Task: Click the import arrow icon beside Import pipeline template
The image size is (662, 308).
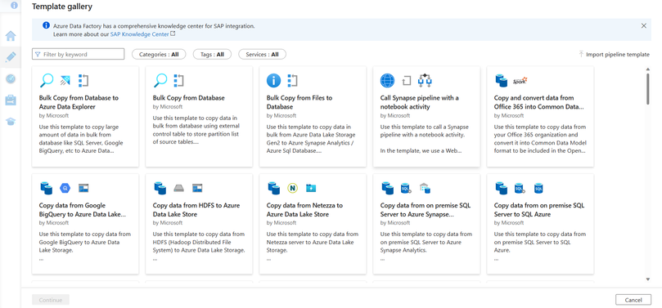Action: (x=581, y=54)
